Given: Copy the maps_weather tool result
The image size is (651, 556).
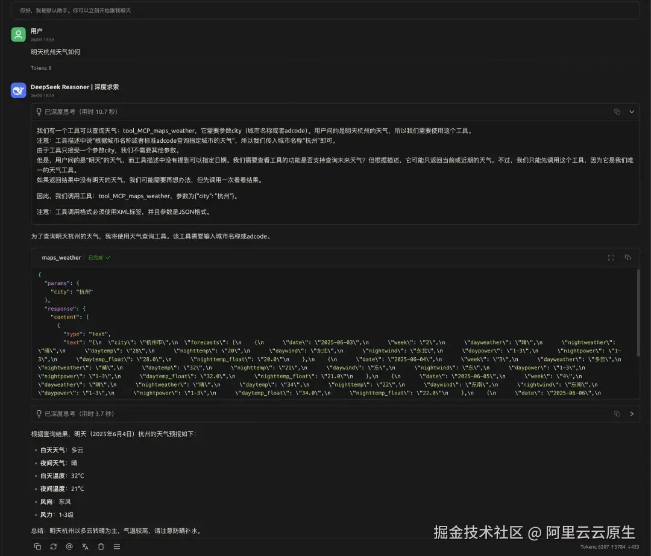Looking at the screenshot, I should pos(627,258).
